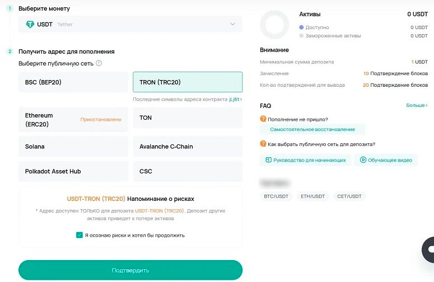The width and height of the screenshot is (434, 282).
Task: Select the BSC (BEP20) network
Action: click(x=73, y=82)
